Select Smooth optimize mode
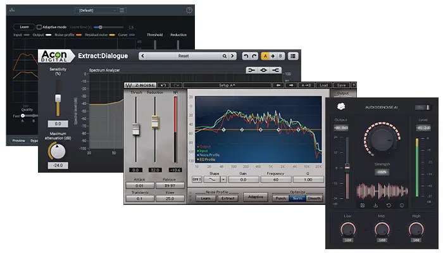Image resolution: width=443 pixels, height=253 pixels. tap(314, 198)
